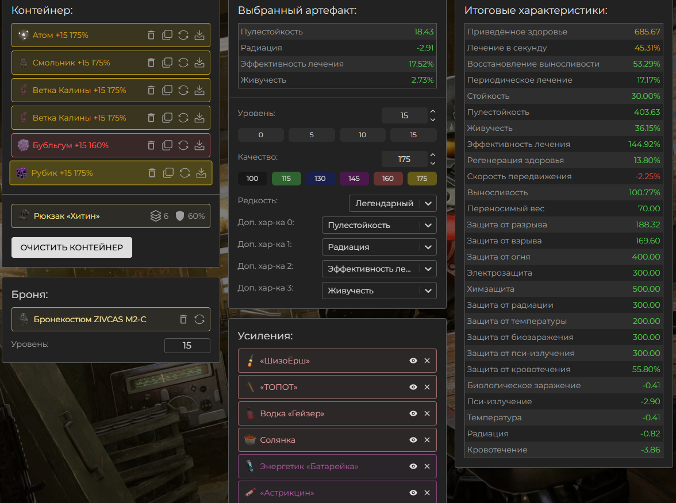Increase artifact Уровень with the up arrow
The image size is (676, 503).
(x=433, y=111)
